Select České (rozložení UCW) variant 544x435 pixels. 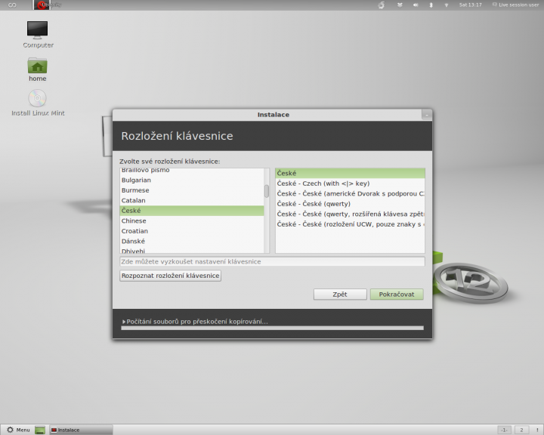point(350,224)
